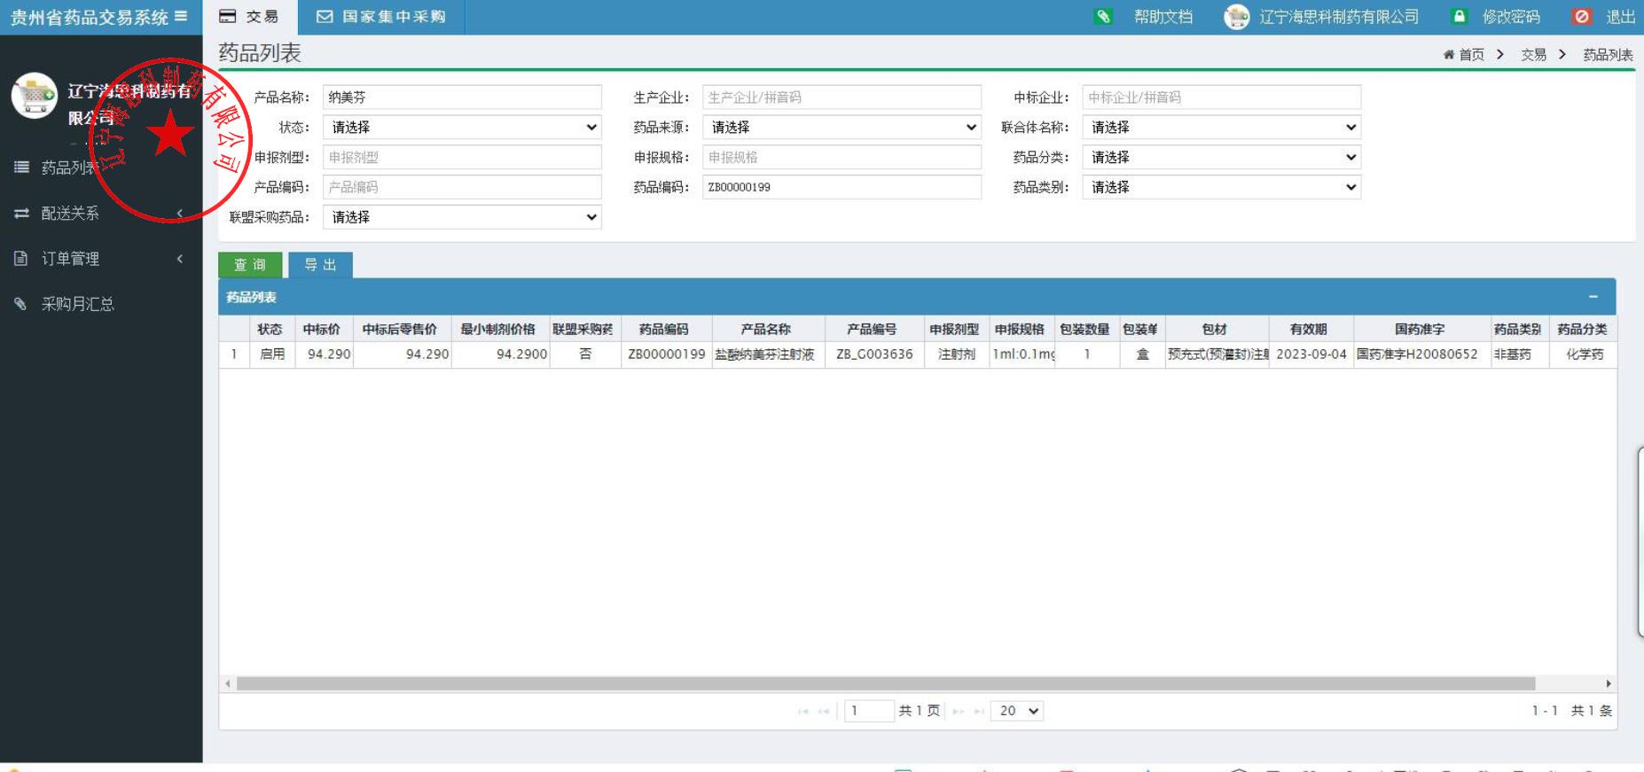Click the green help document tag icon
Screen dimensions: 1644x772
[x=1103, y=17]
